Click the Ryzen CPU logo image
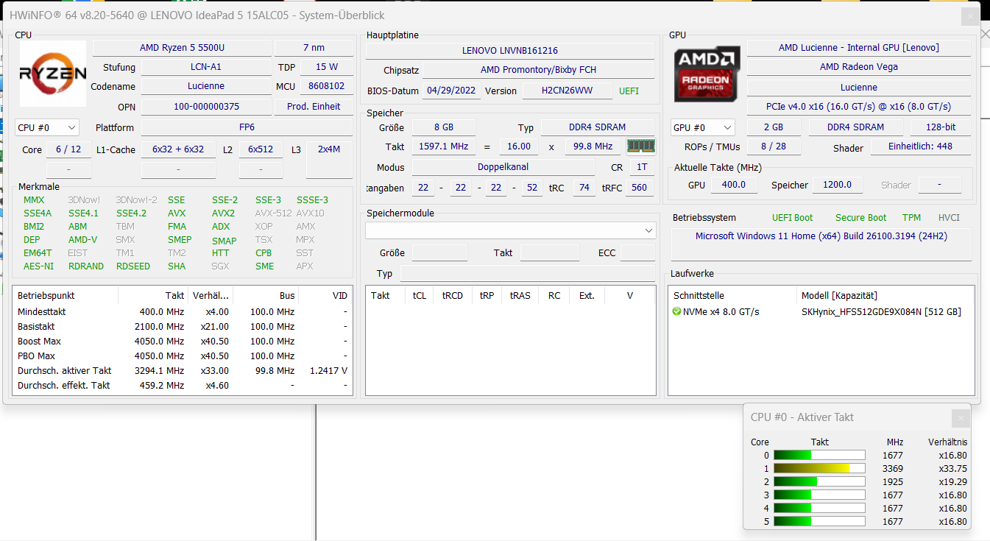This screenshot has height=541, width=990. 53,74
